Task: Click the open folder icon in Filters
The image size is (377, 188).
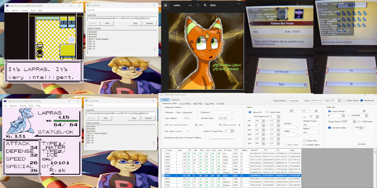Action: coord(304,111)
